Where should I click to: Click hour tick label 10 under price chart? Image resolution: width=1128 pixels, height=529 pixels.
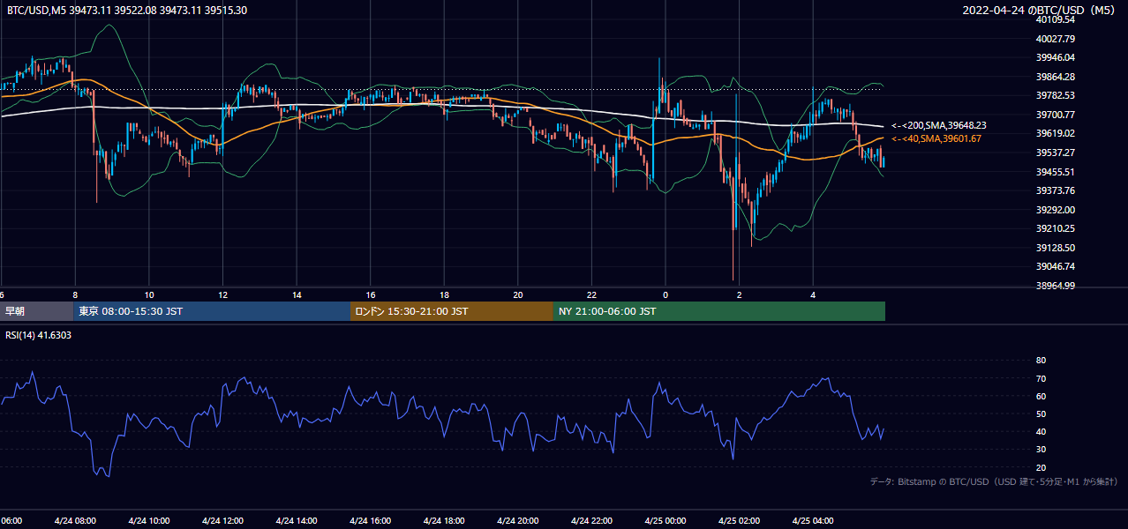pos(149,294)
